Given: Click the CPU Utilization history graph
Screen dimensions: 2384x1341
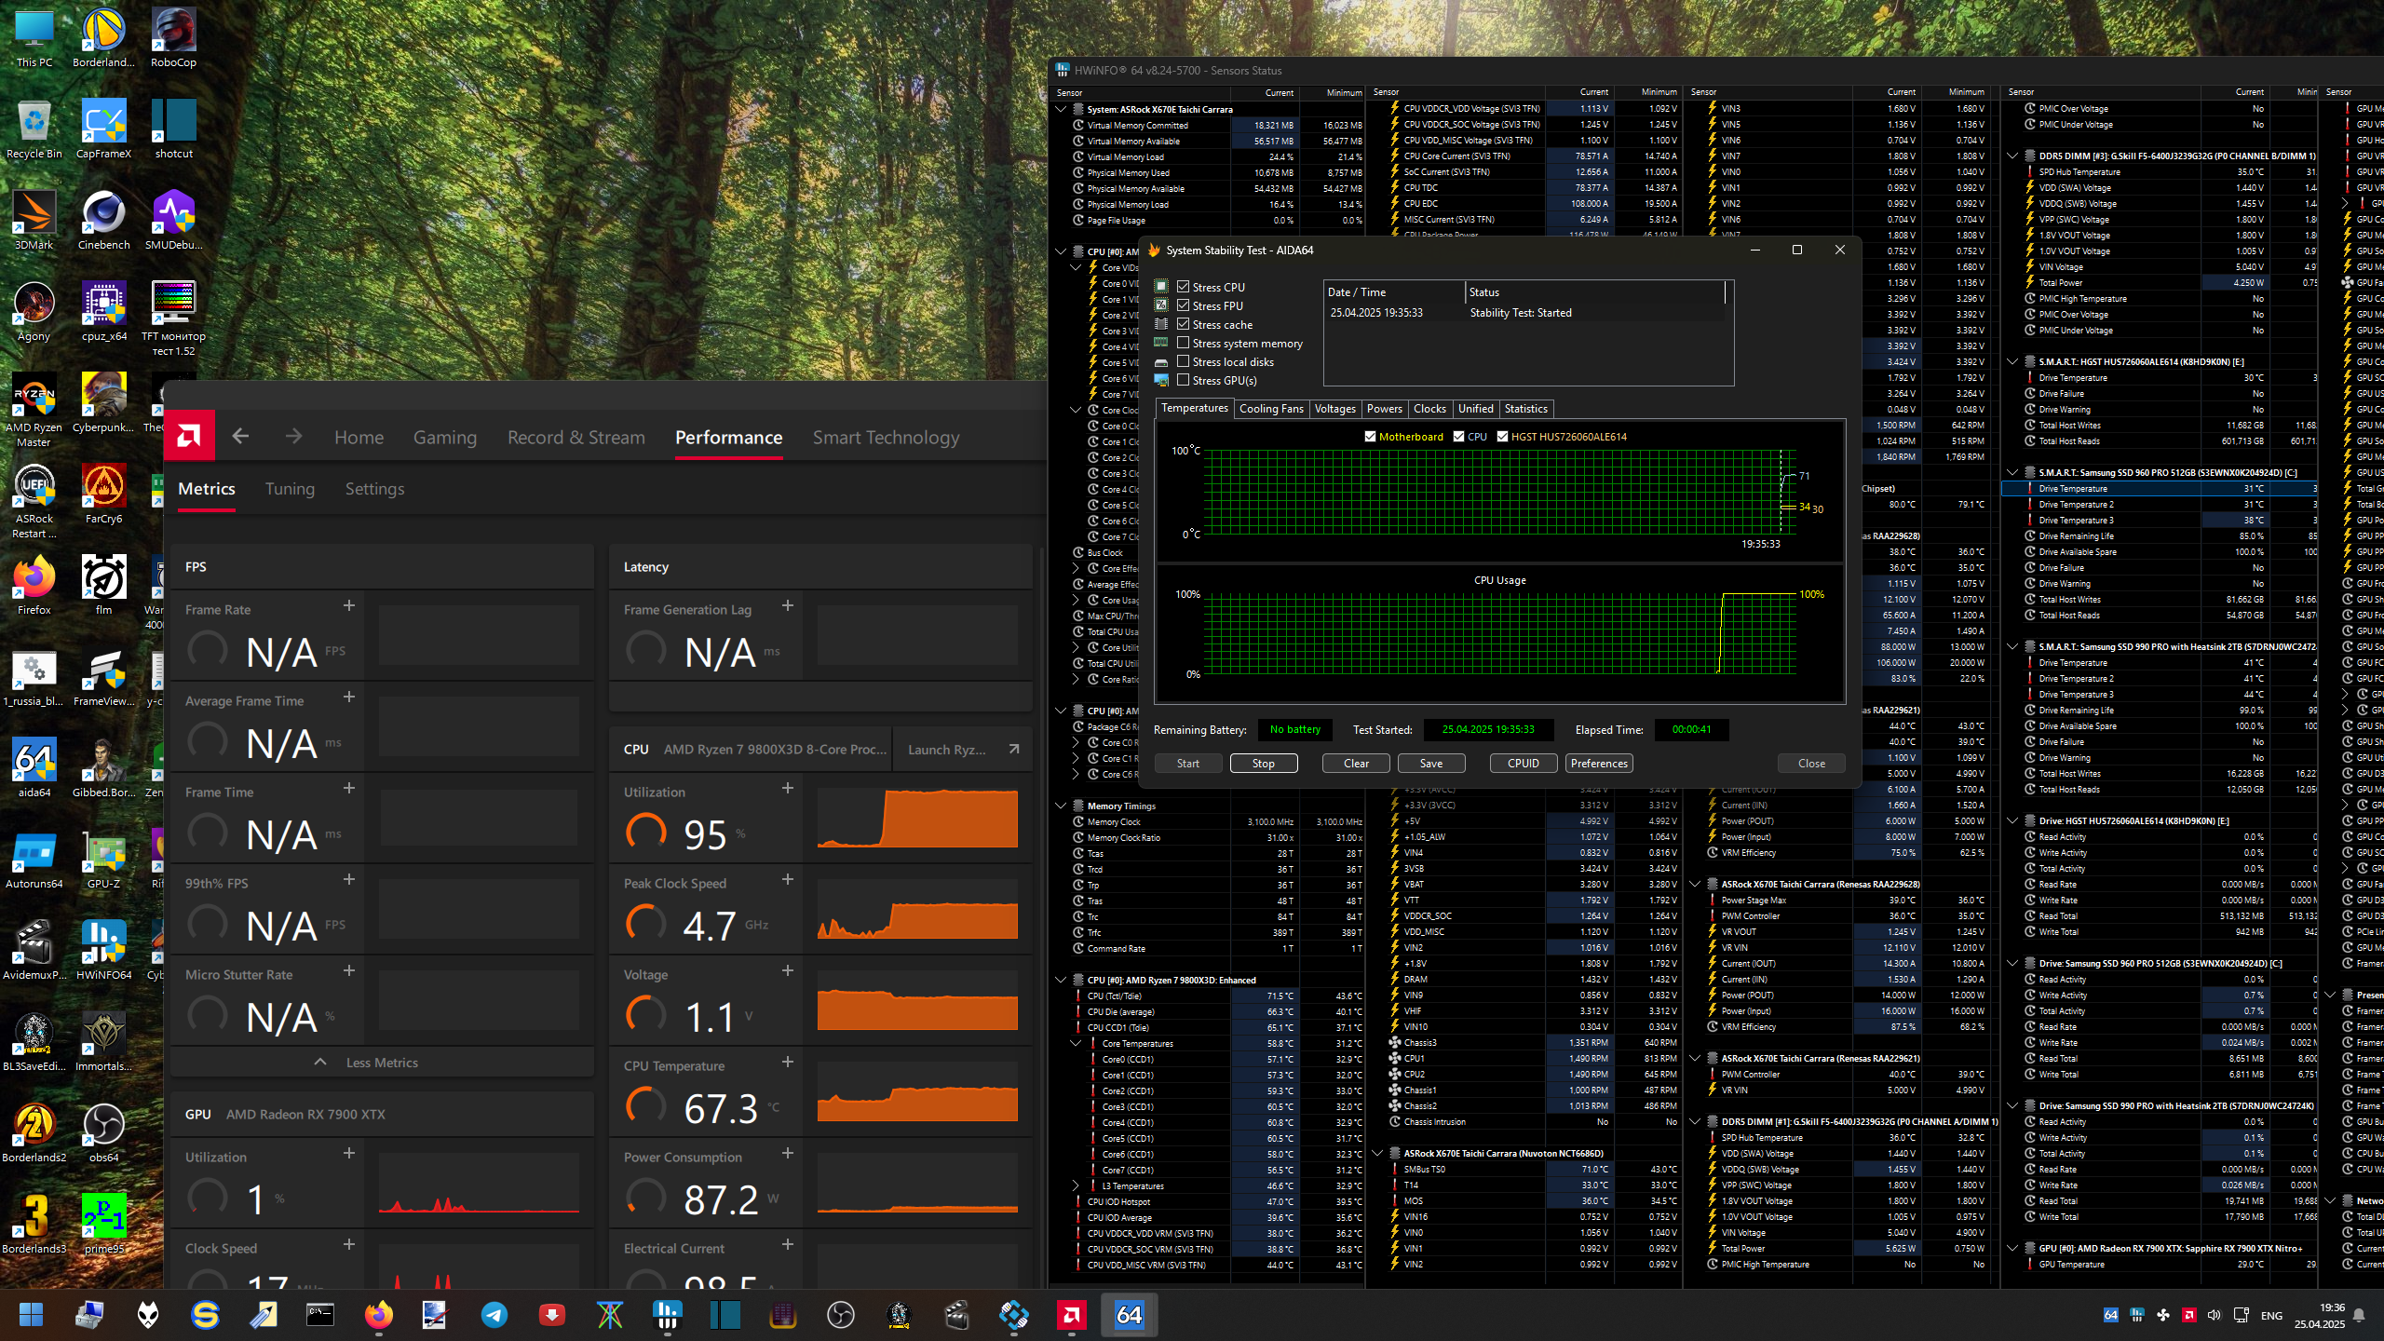Looking at the screenshot, I should pyautogui.click(x=916, y=819).
